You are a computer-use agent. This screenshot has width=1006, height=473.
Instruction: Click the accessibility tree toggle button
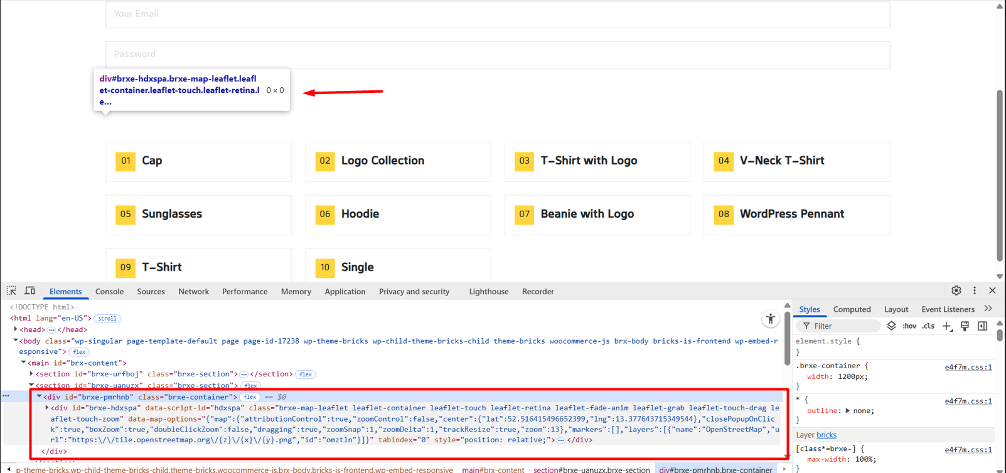(770, 319)
